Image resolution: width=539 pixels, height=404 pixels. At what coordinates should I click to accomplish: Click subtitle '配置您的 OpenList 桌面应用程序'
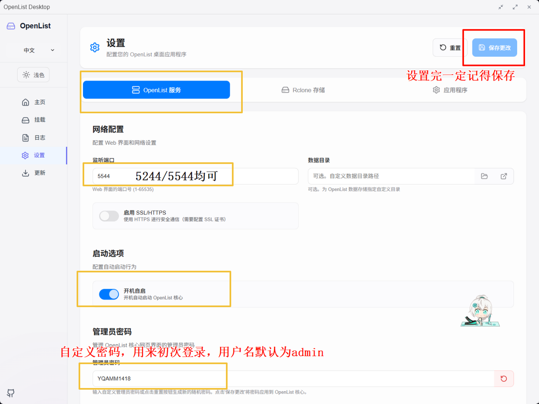[146, 54]
